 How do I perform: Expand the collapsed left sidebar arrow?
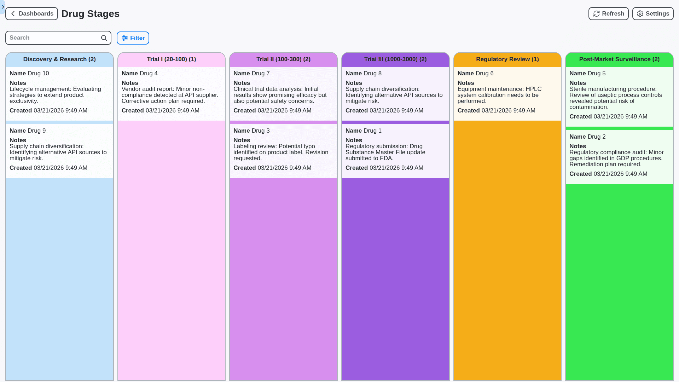click(x=2, y=7)
